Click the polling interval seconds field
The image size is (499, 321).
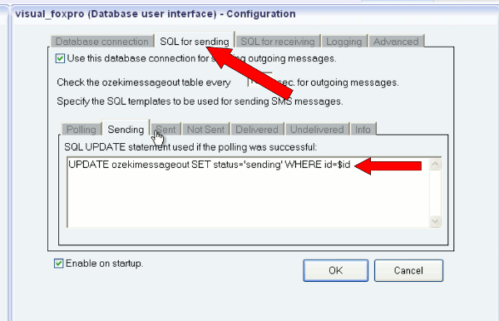(259, 82)
